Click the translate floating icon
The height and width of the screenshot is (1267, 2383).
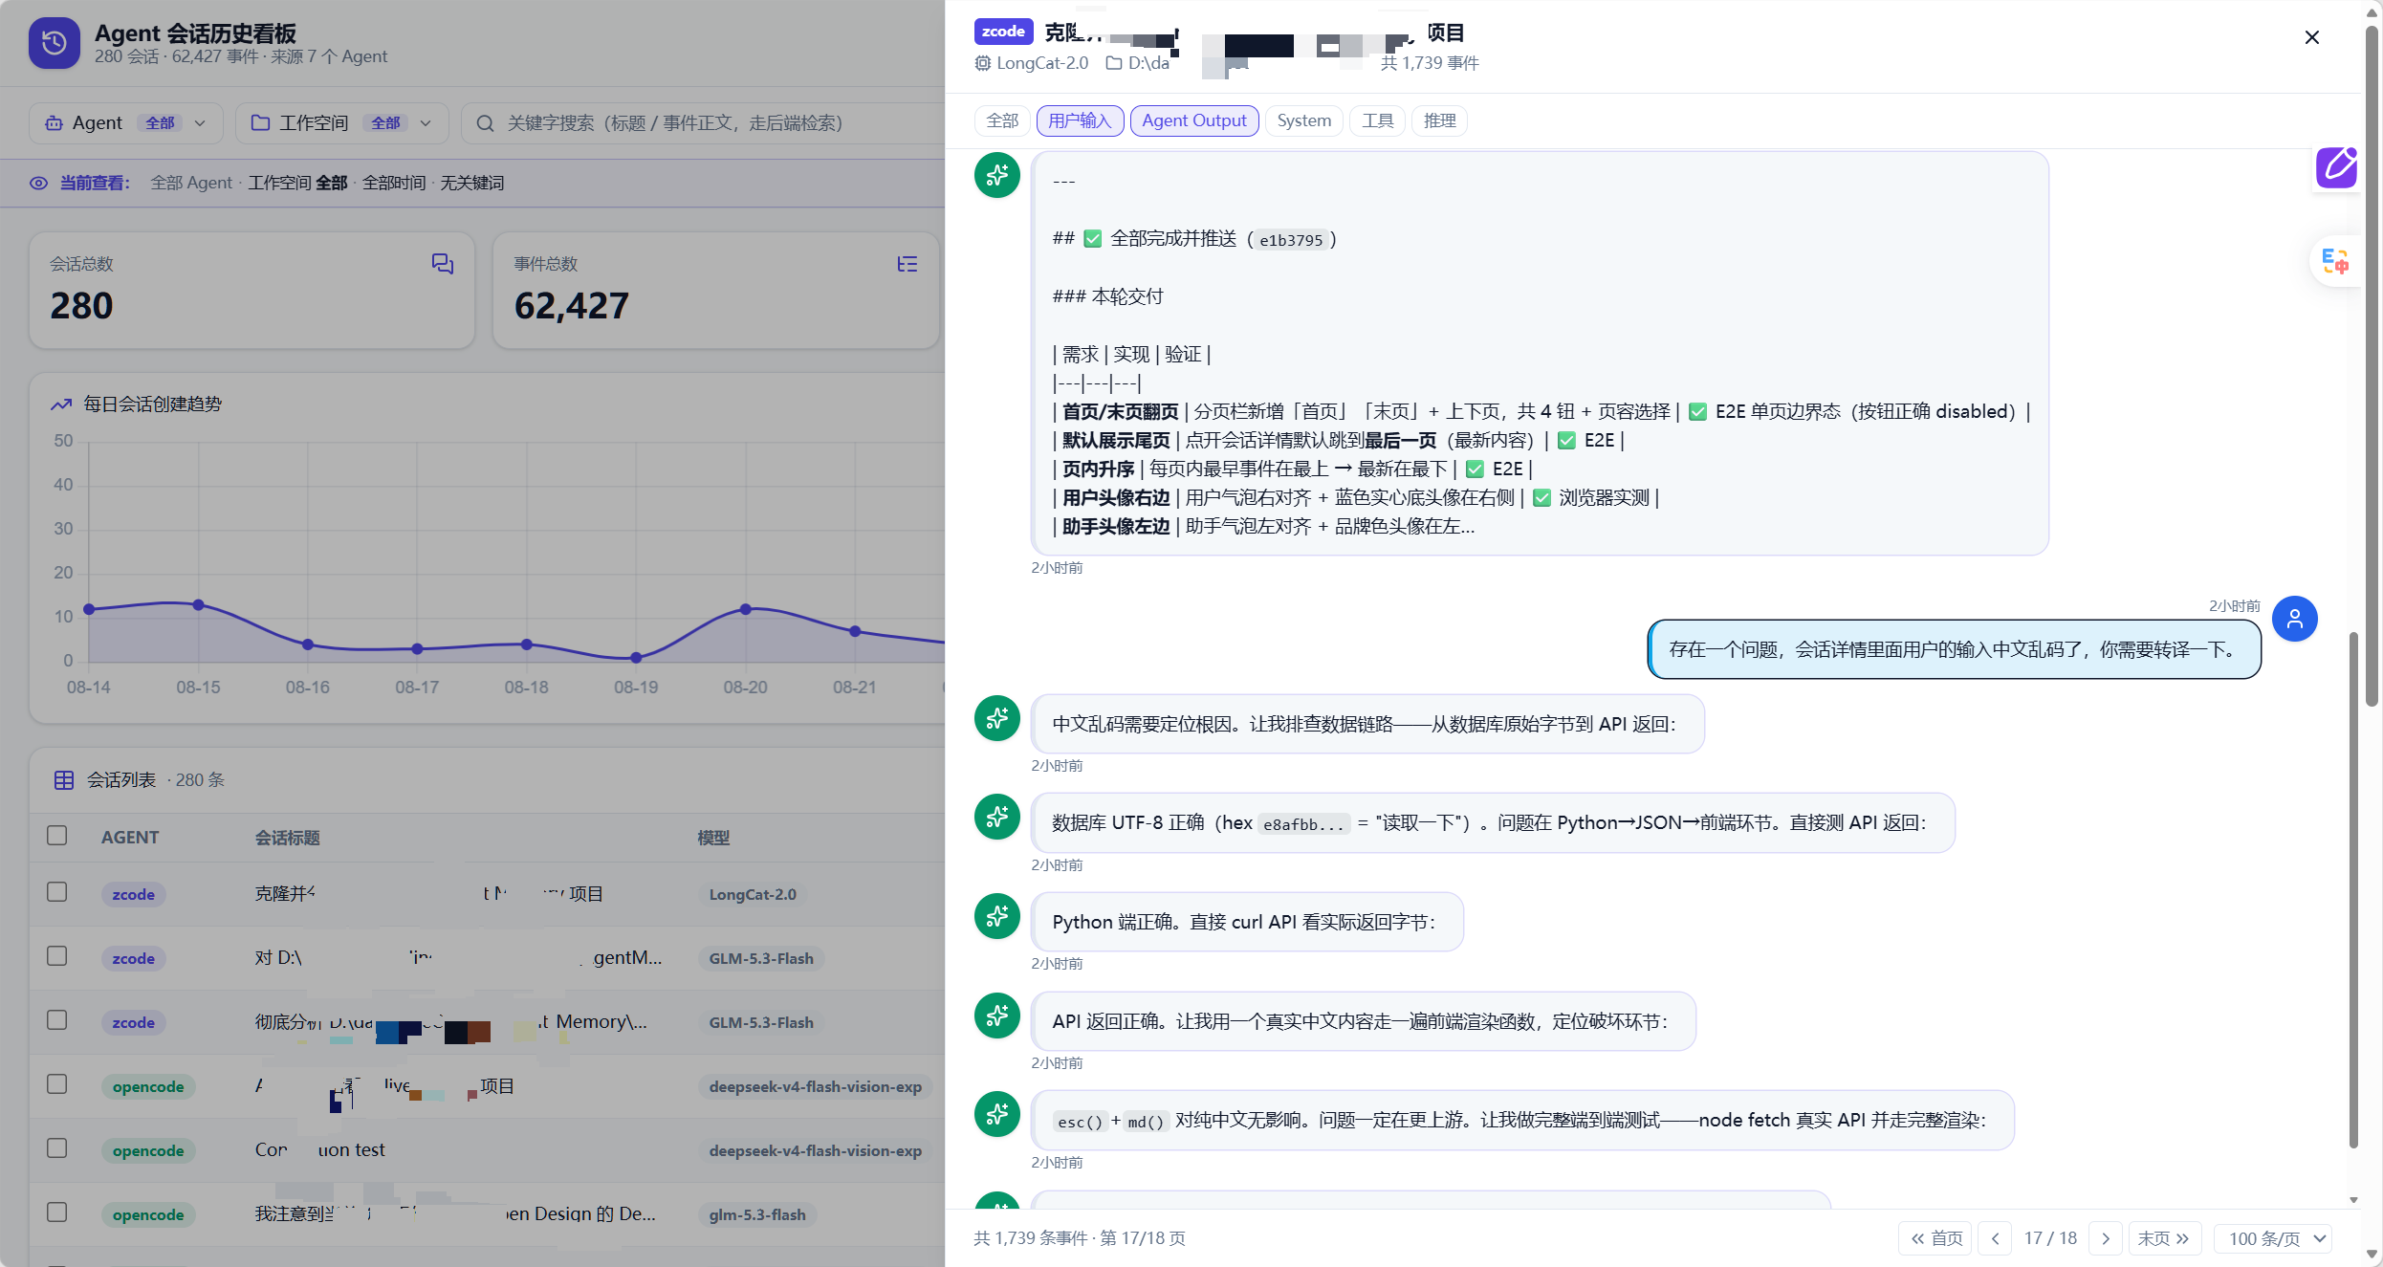click(2334, 261)
